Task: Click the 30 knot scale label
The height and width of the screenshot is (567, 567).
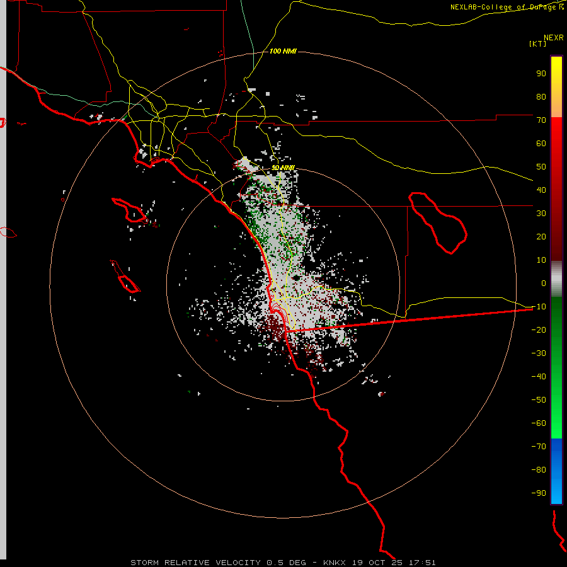Action: (541, 214)
